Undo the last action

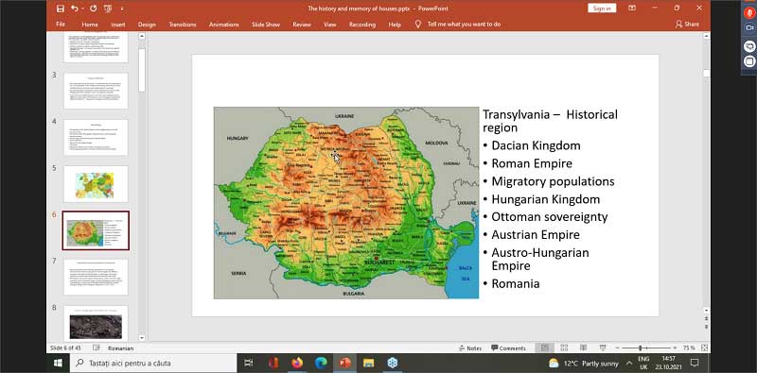click(75, 8)
